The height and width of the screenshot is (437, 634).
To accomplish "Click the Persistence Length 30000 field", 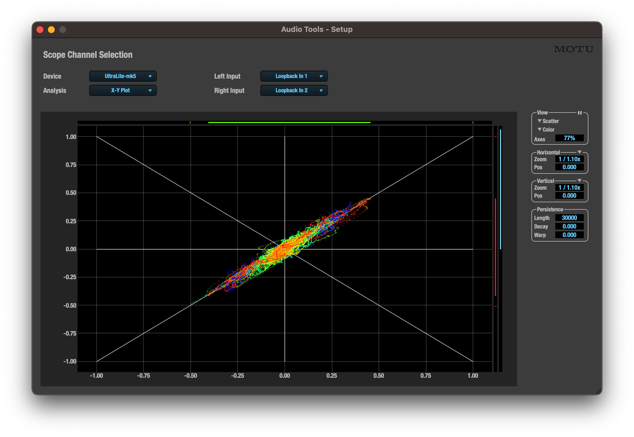I will (569, 218).
